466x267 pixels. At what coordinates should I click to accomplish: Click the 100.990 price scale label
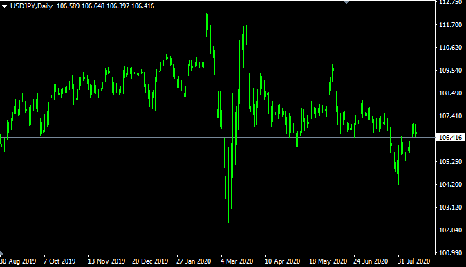(x=451, y=253)
